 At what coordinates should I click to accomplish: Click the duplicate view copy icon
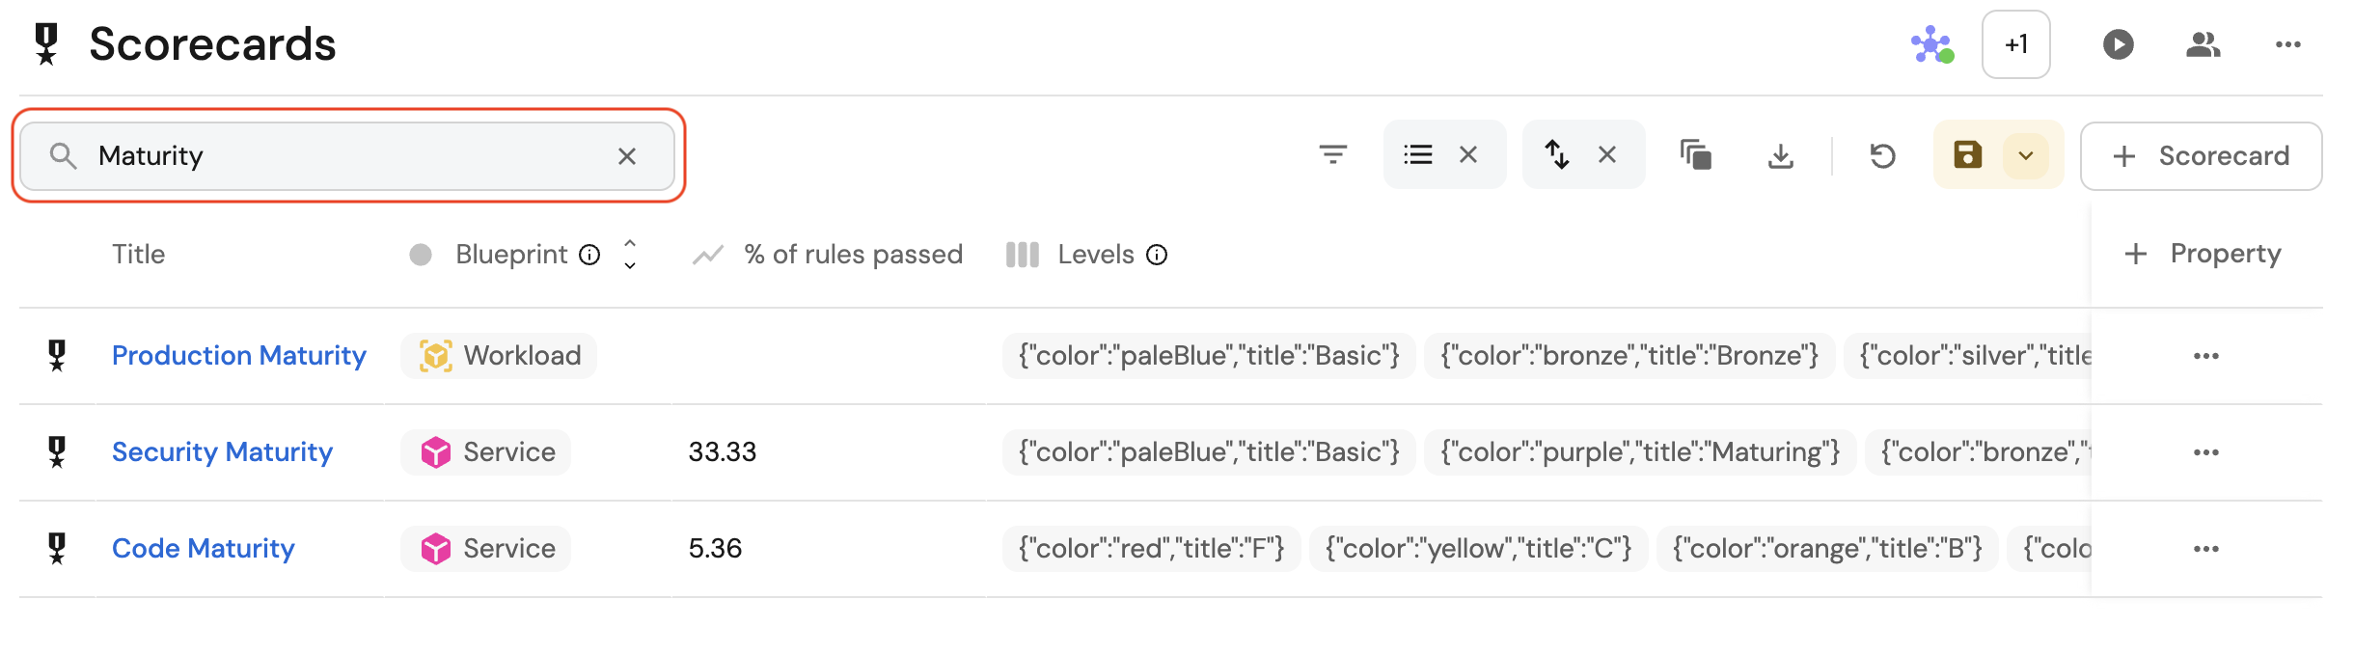[x=1695, y=155]
